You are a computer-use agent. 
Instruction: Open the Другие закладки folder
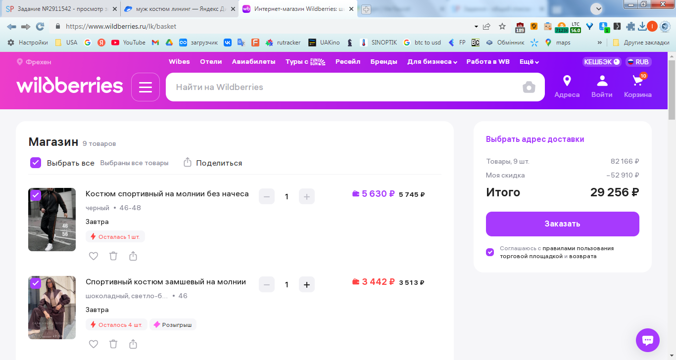point(641,43)
